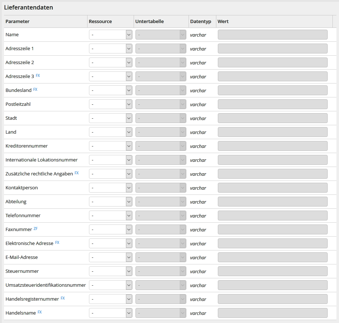Click FX badge beside Elektronische Adresse
Viewport: 339px width, 323px height.
(x=57, y=243)
